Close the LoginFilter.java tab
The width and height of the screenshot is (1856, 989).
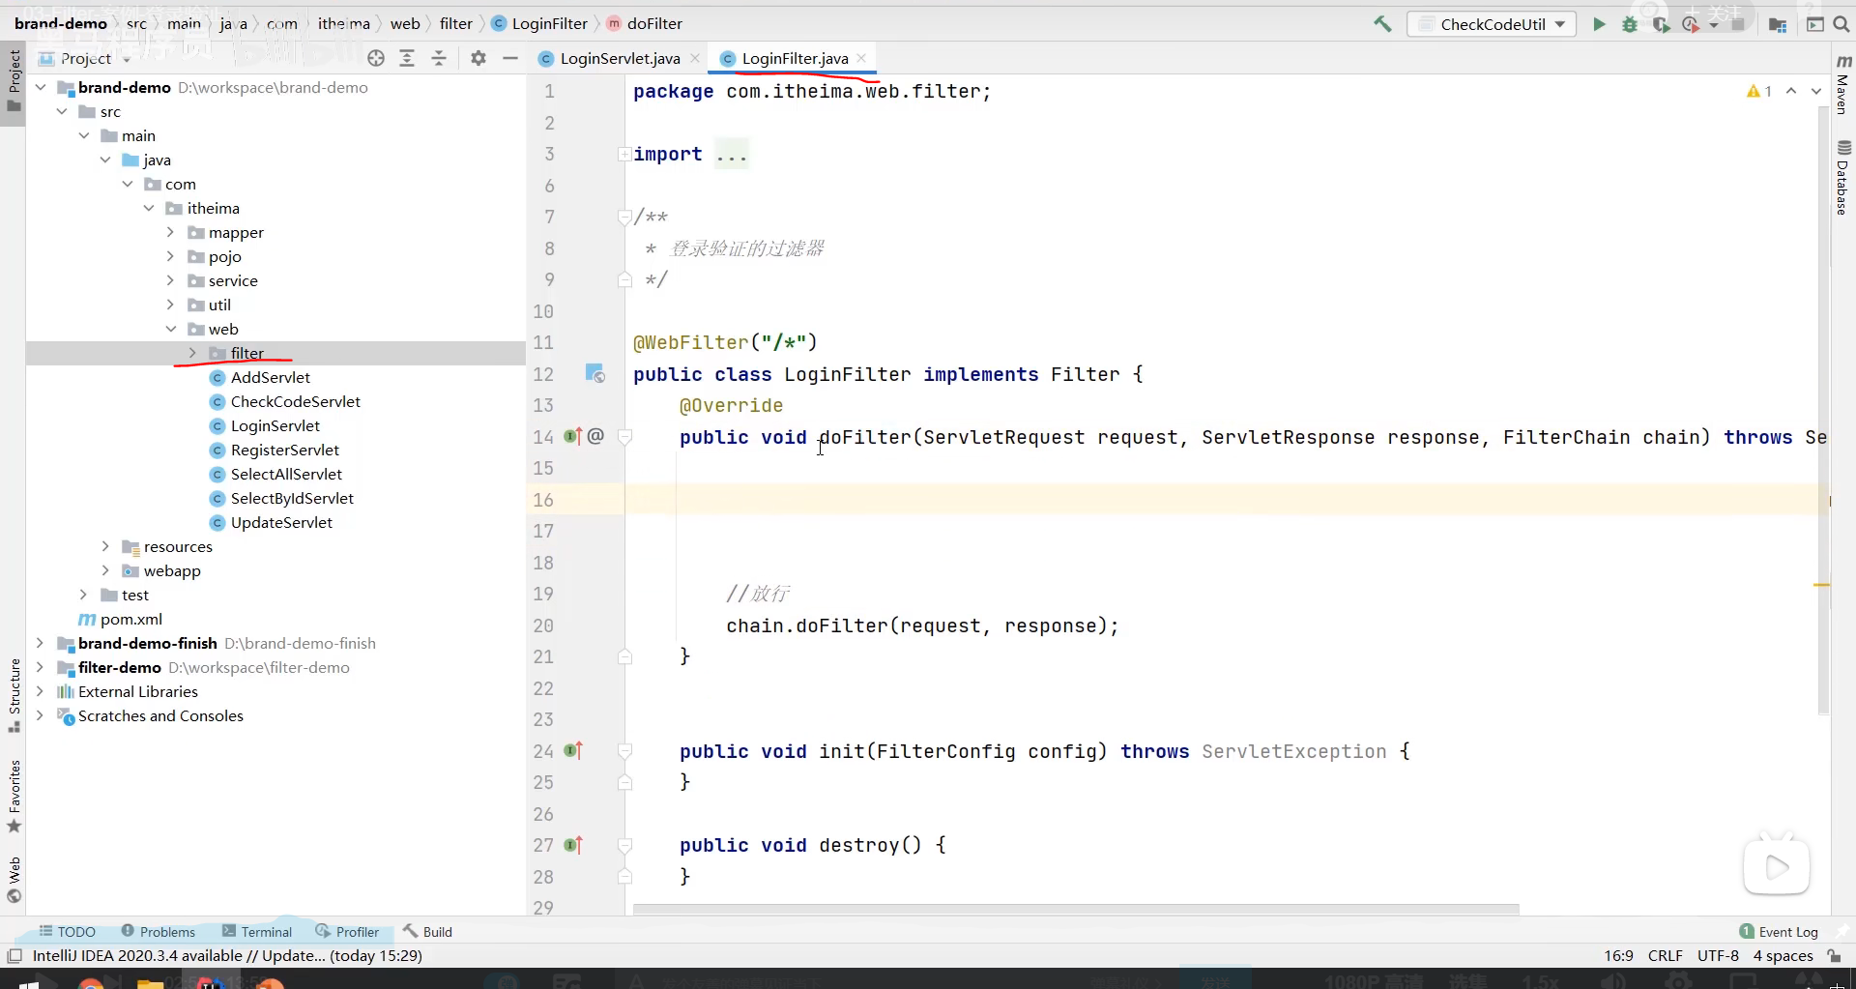tap(861, 58)
